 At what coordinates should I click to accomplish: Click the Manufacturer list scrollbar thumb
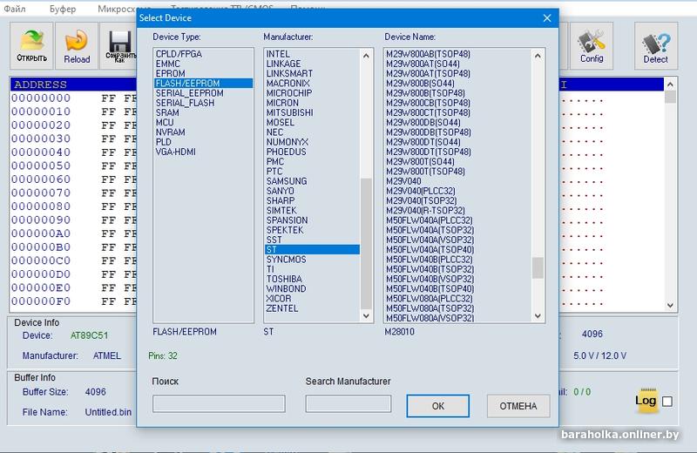tap(366, 244)
